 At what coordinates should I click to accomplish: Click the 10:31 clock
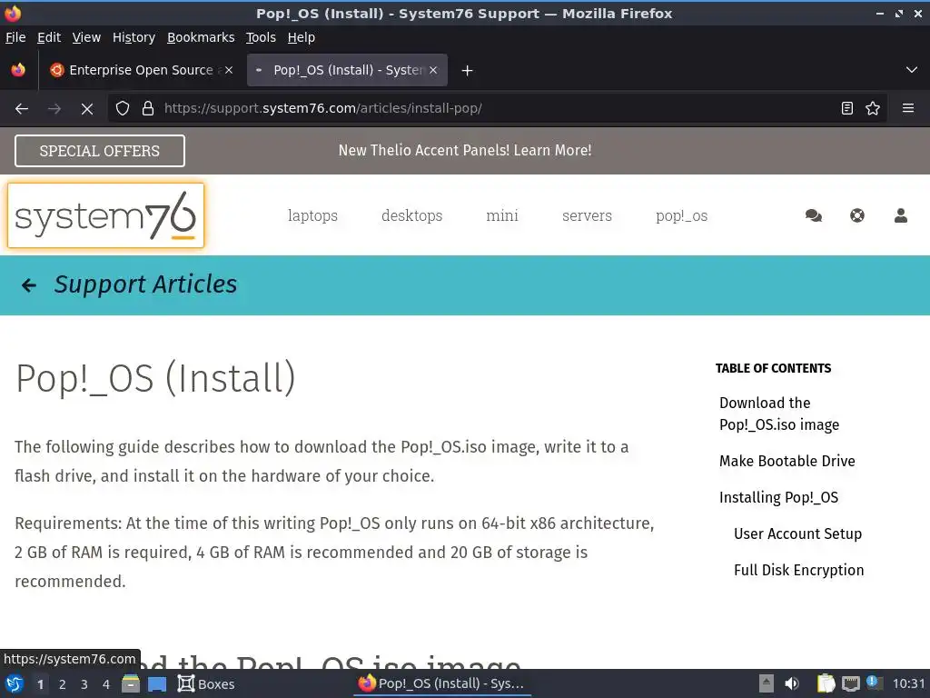point(908,683)
